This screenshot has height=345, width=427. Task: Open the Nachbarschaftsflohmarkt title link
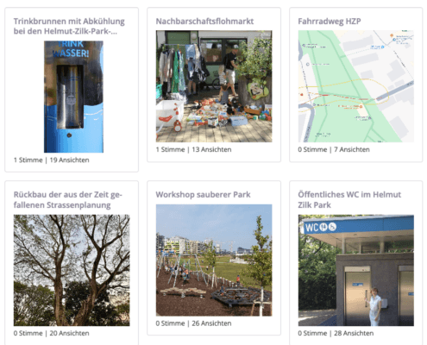(x=204, y=22)
